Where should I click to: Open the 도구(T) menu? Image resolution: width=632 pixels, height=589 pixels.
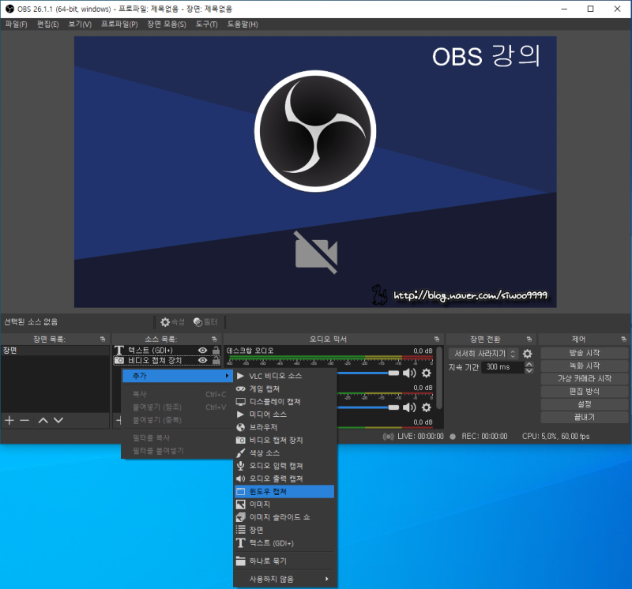click(x=206, y=24)
